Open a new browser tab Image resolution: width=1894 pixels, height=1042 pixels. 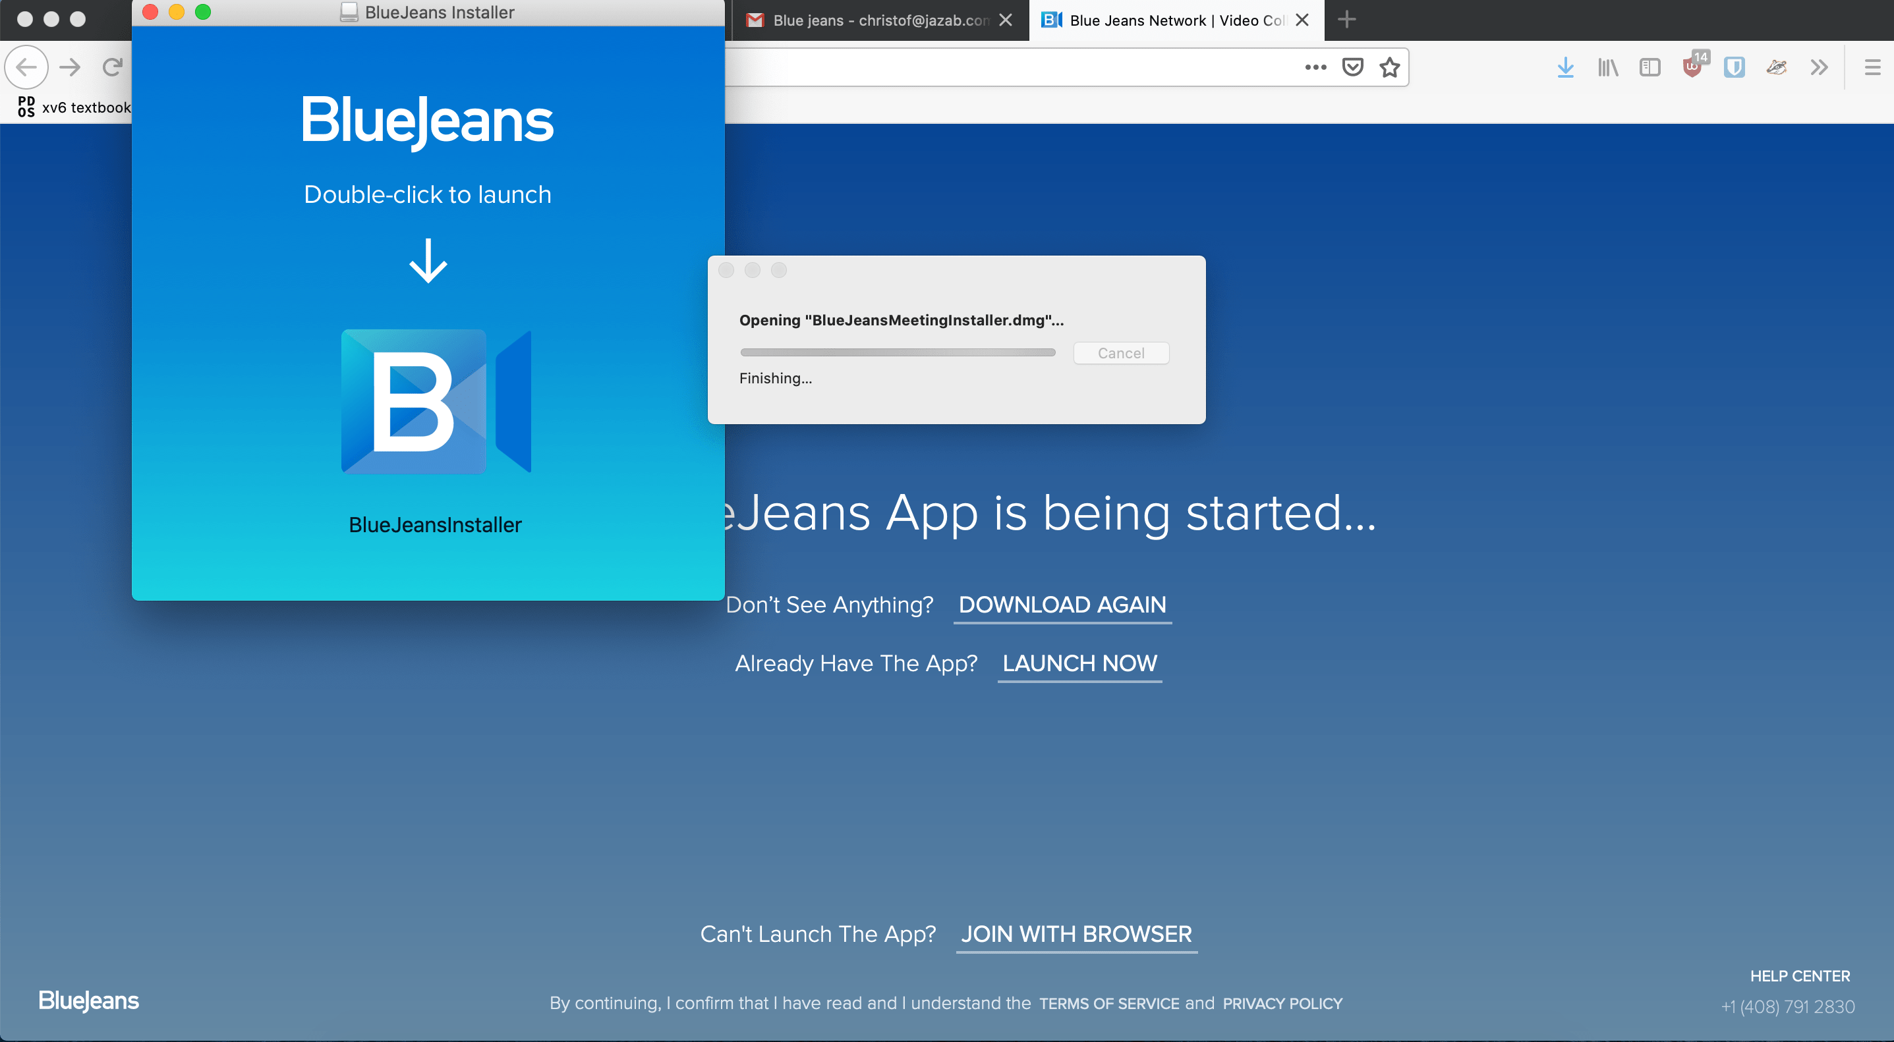point(1346,20)
